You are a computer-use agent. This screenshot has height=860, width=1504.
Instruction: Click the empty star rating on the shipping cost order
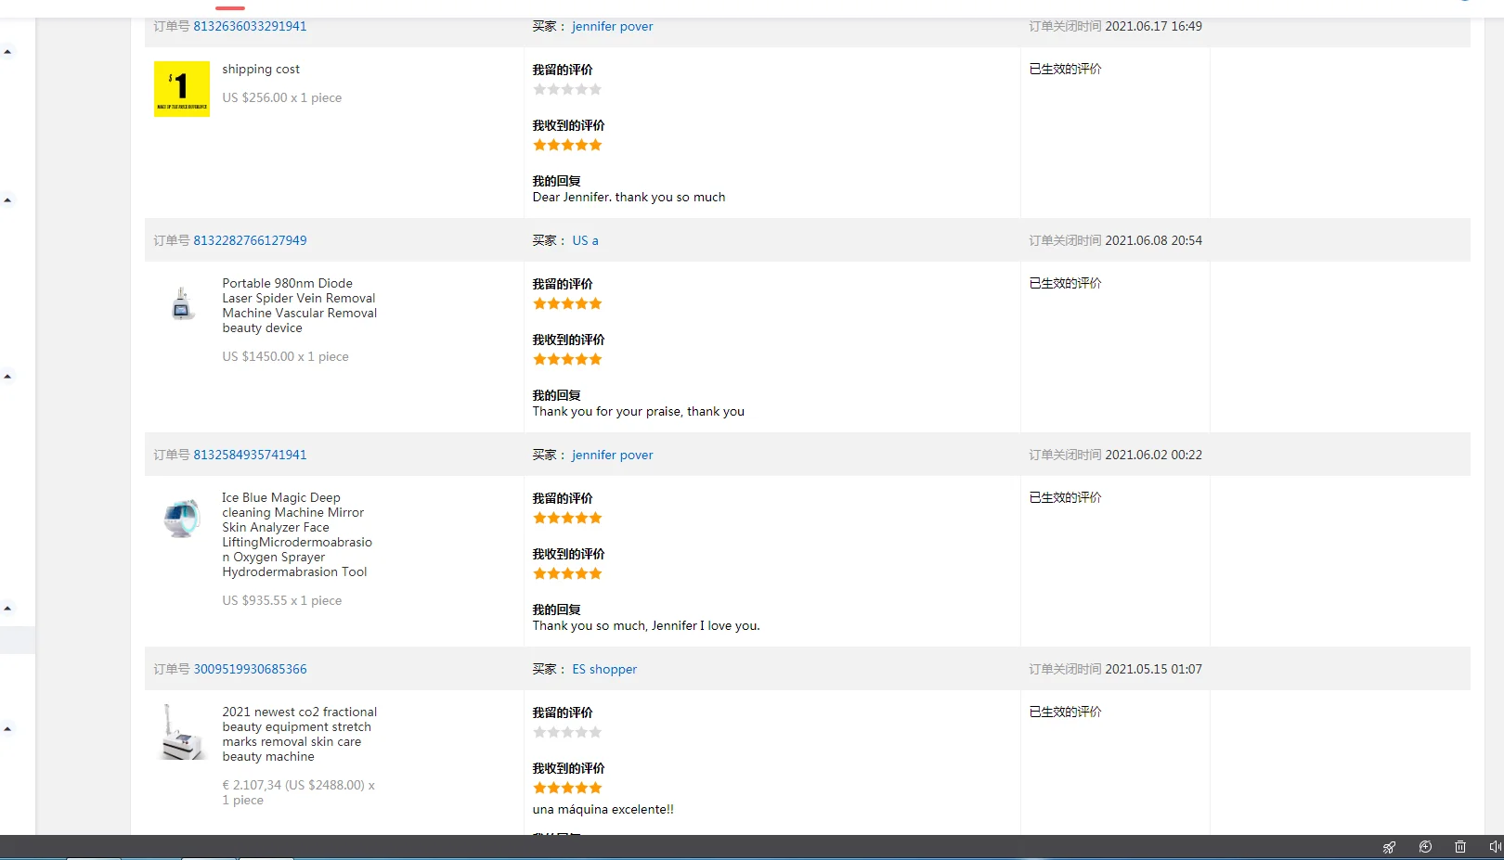tap(567, 90)
